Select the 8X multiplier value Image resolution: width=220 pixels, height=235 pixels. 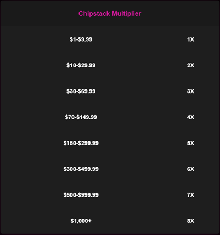(190, 221)
